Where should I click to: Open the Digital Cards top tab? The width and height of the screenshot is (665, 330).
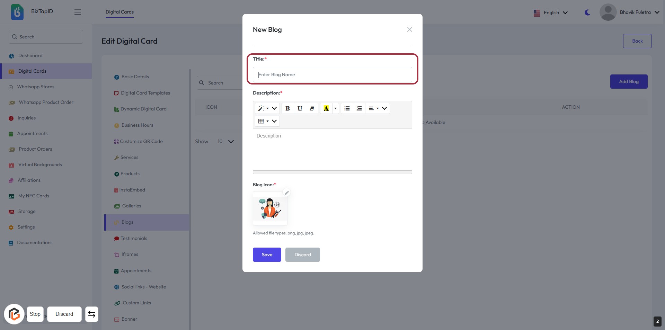pyautogui.click(x=119, y=12)
